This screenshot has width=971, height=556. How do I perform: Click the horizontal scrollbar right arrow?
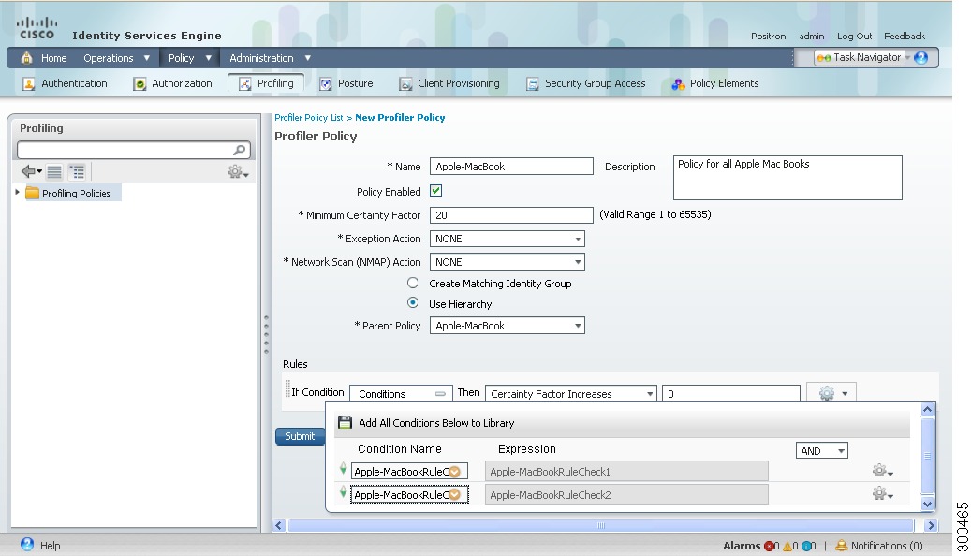(x=931, y=526)
